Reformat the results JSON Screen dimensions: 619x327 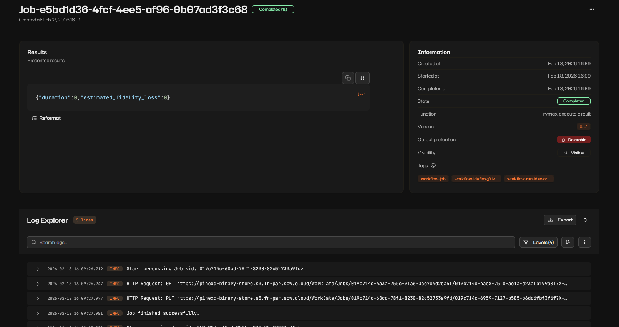46,118
